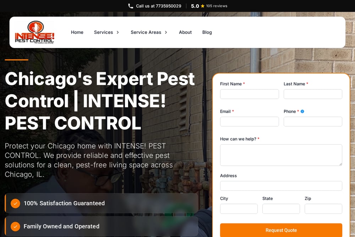Focus the First Name field
The image size is (355, 237).
[249, 94]
